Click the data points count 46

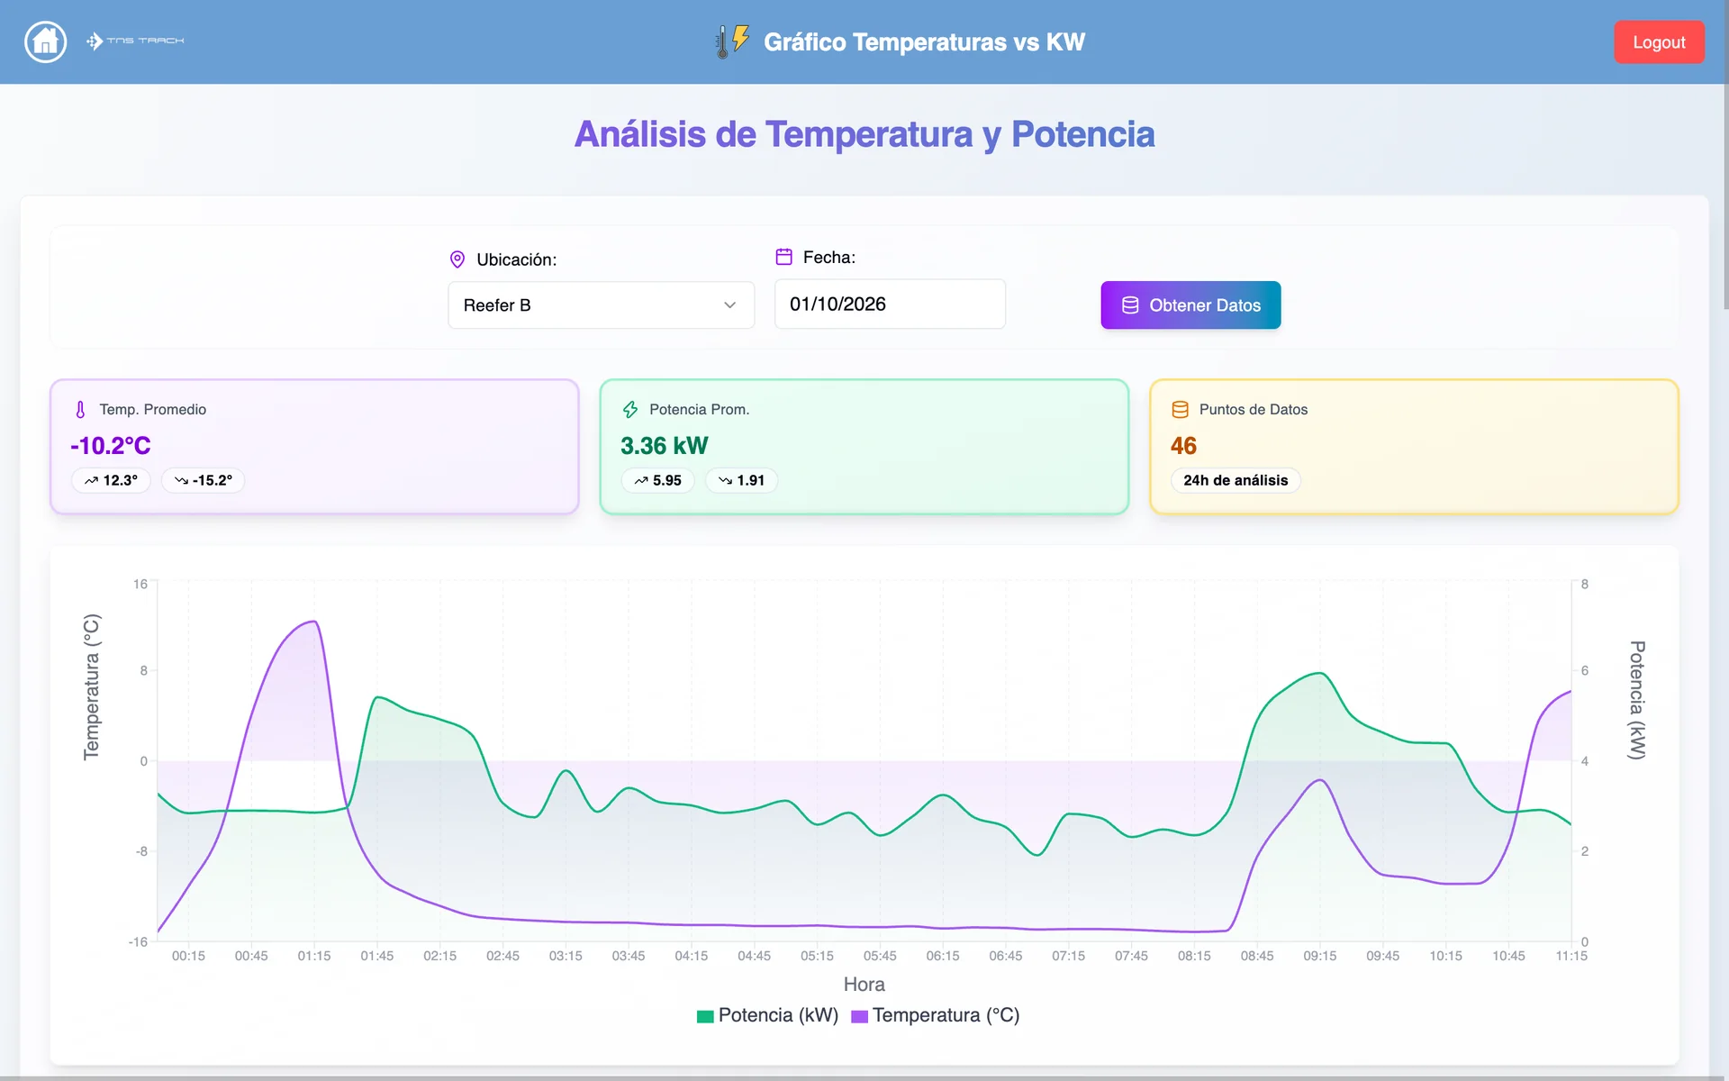click(x=1183, y=446)
